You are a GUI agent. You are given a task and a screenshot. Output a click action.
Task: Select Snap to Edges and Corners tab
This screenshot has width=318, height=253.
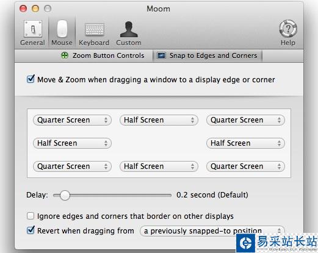(208, 55)
